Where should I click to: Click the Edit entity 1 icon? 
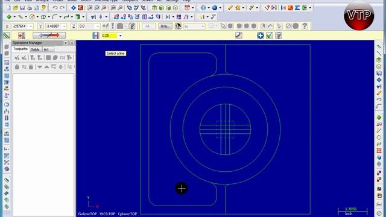(x=22, y=36)
